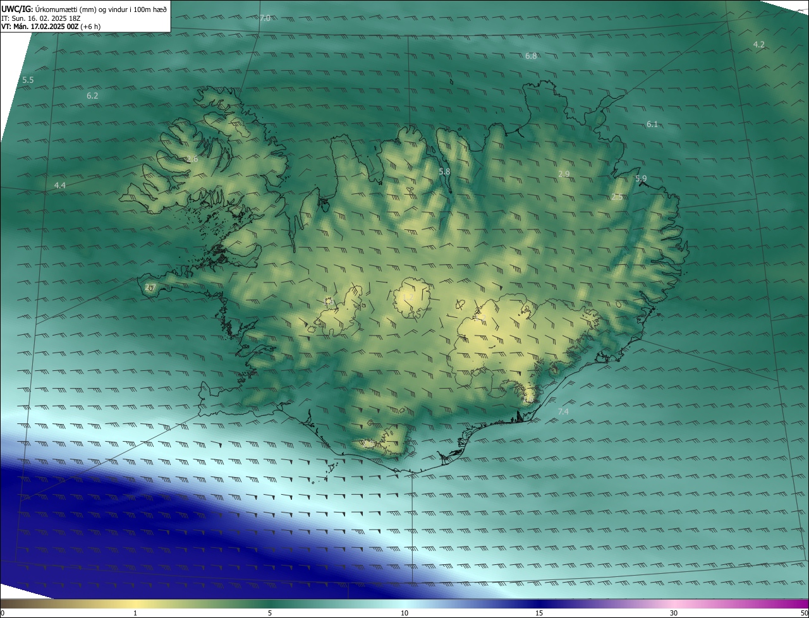Click the 'VT: Mán. 17.02.2025 00Z (+6 h)' line

click(51, 27)
